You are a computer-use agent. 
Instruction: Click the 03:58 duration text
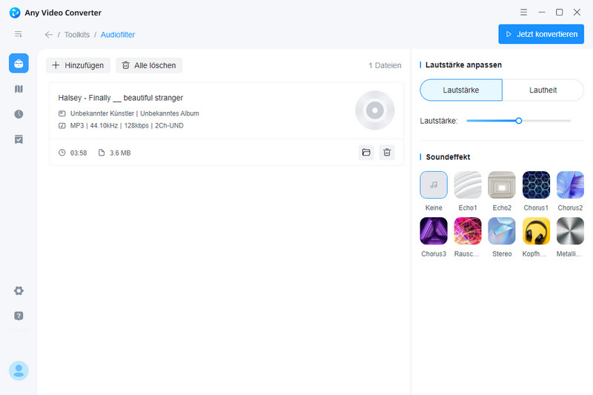[x=79, y=153]
